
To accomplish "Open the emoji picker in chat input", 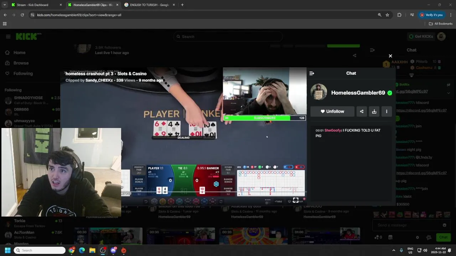I will point(444,225).
